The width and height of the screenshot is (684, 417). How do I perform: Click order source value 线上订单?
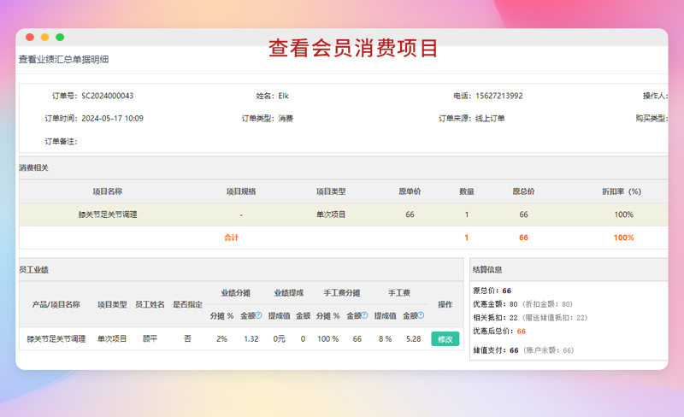point(490,119)
